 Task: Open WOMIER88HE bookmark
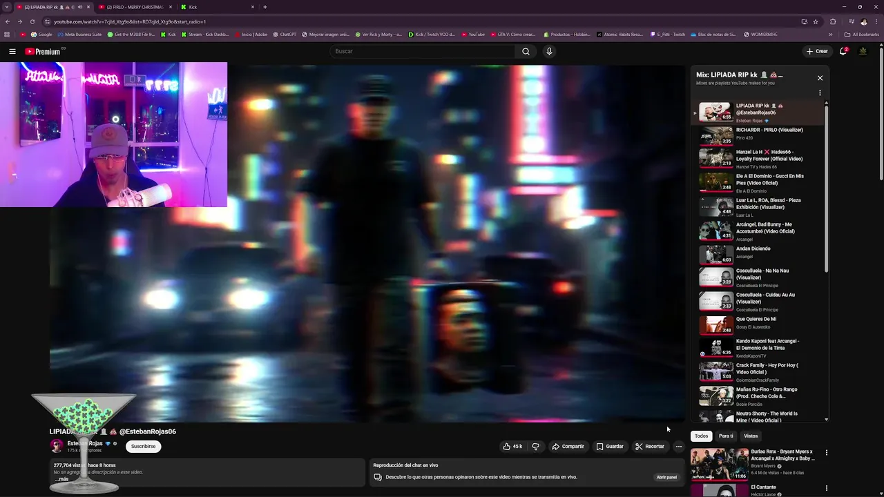760,35
